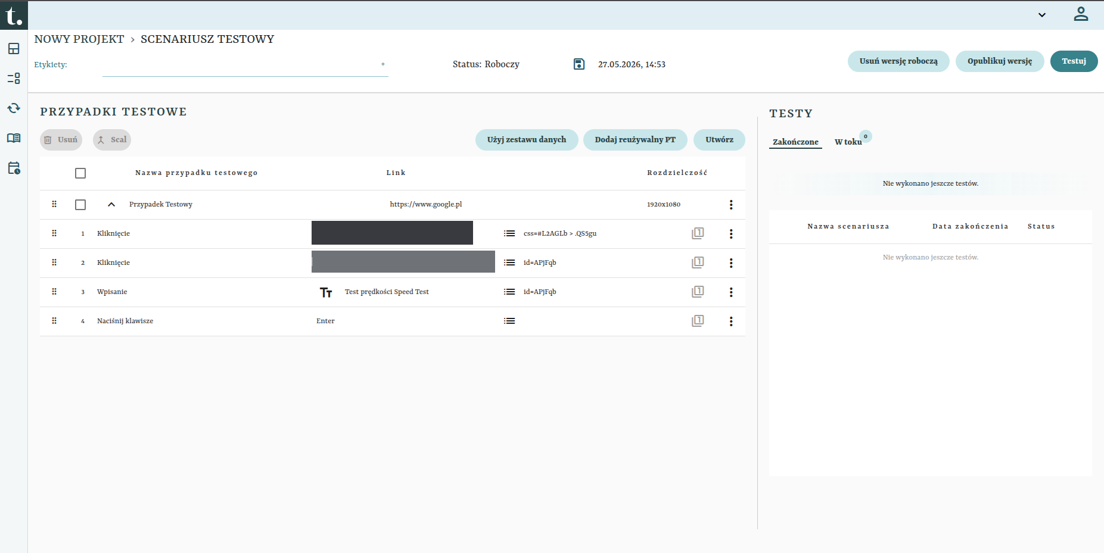Open the dark screenshot thumbnail in step 1
This screenshot has height=553, width=1104.
pyautogui.click(x=392, y=233)
